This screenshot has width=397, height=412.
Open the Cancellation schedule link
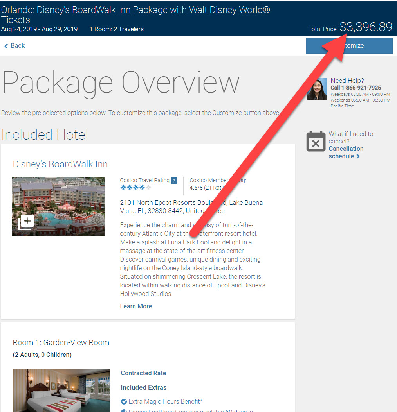(346, 152)
